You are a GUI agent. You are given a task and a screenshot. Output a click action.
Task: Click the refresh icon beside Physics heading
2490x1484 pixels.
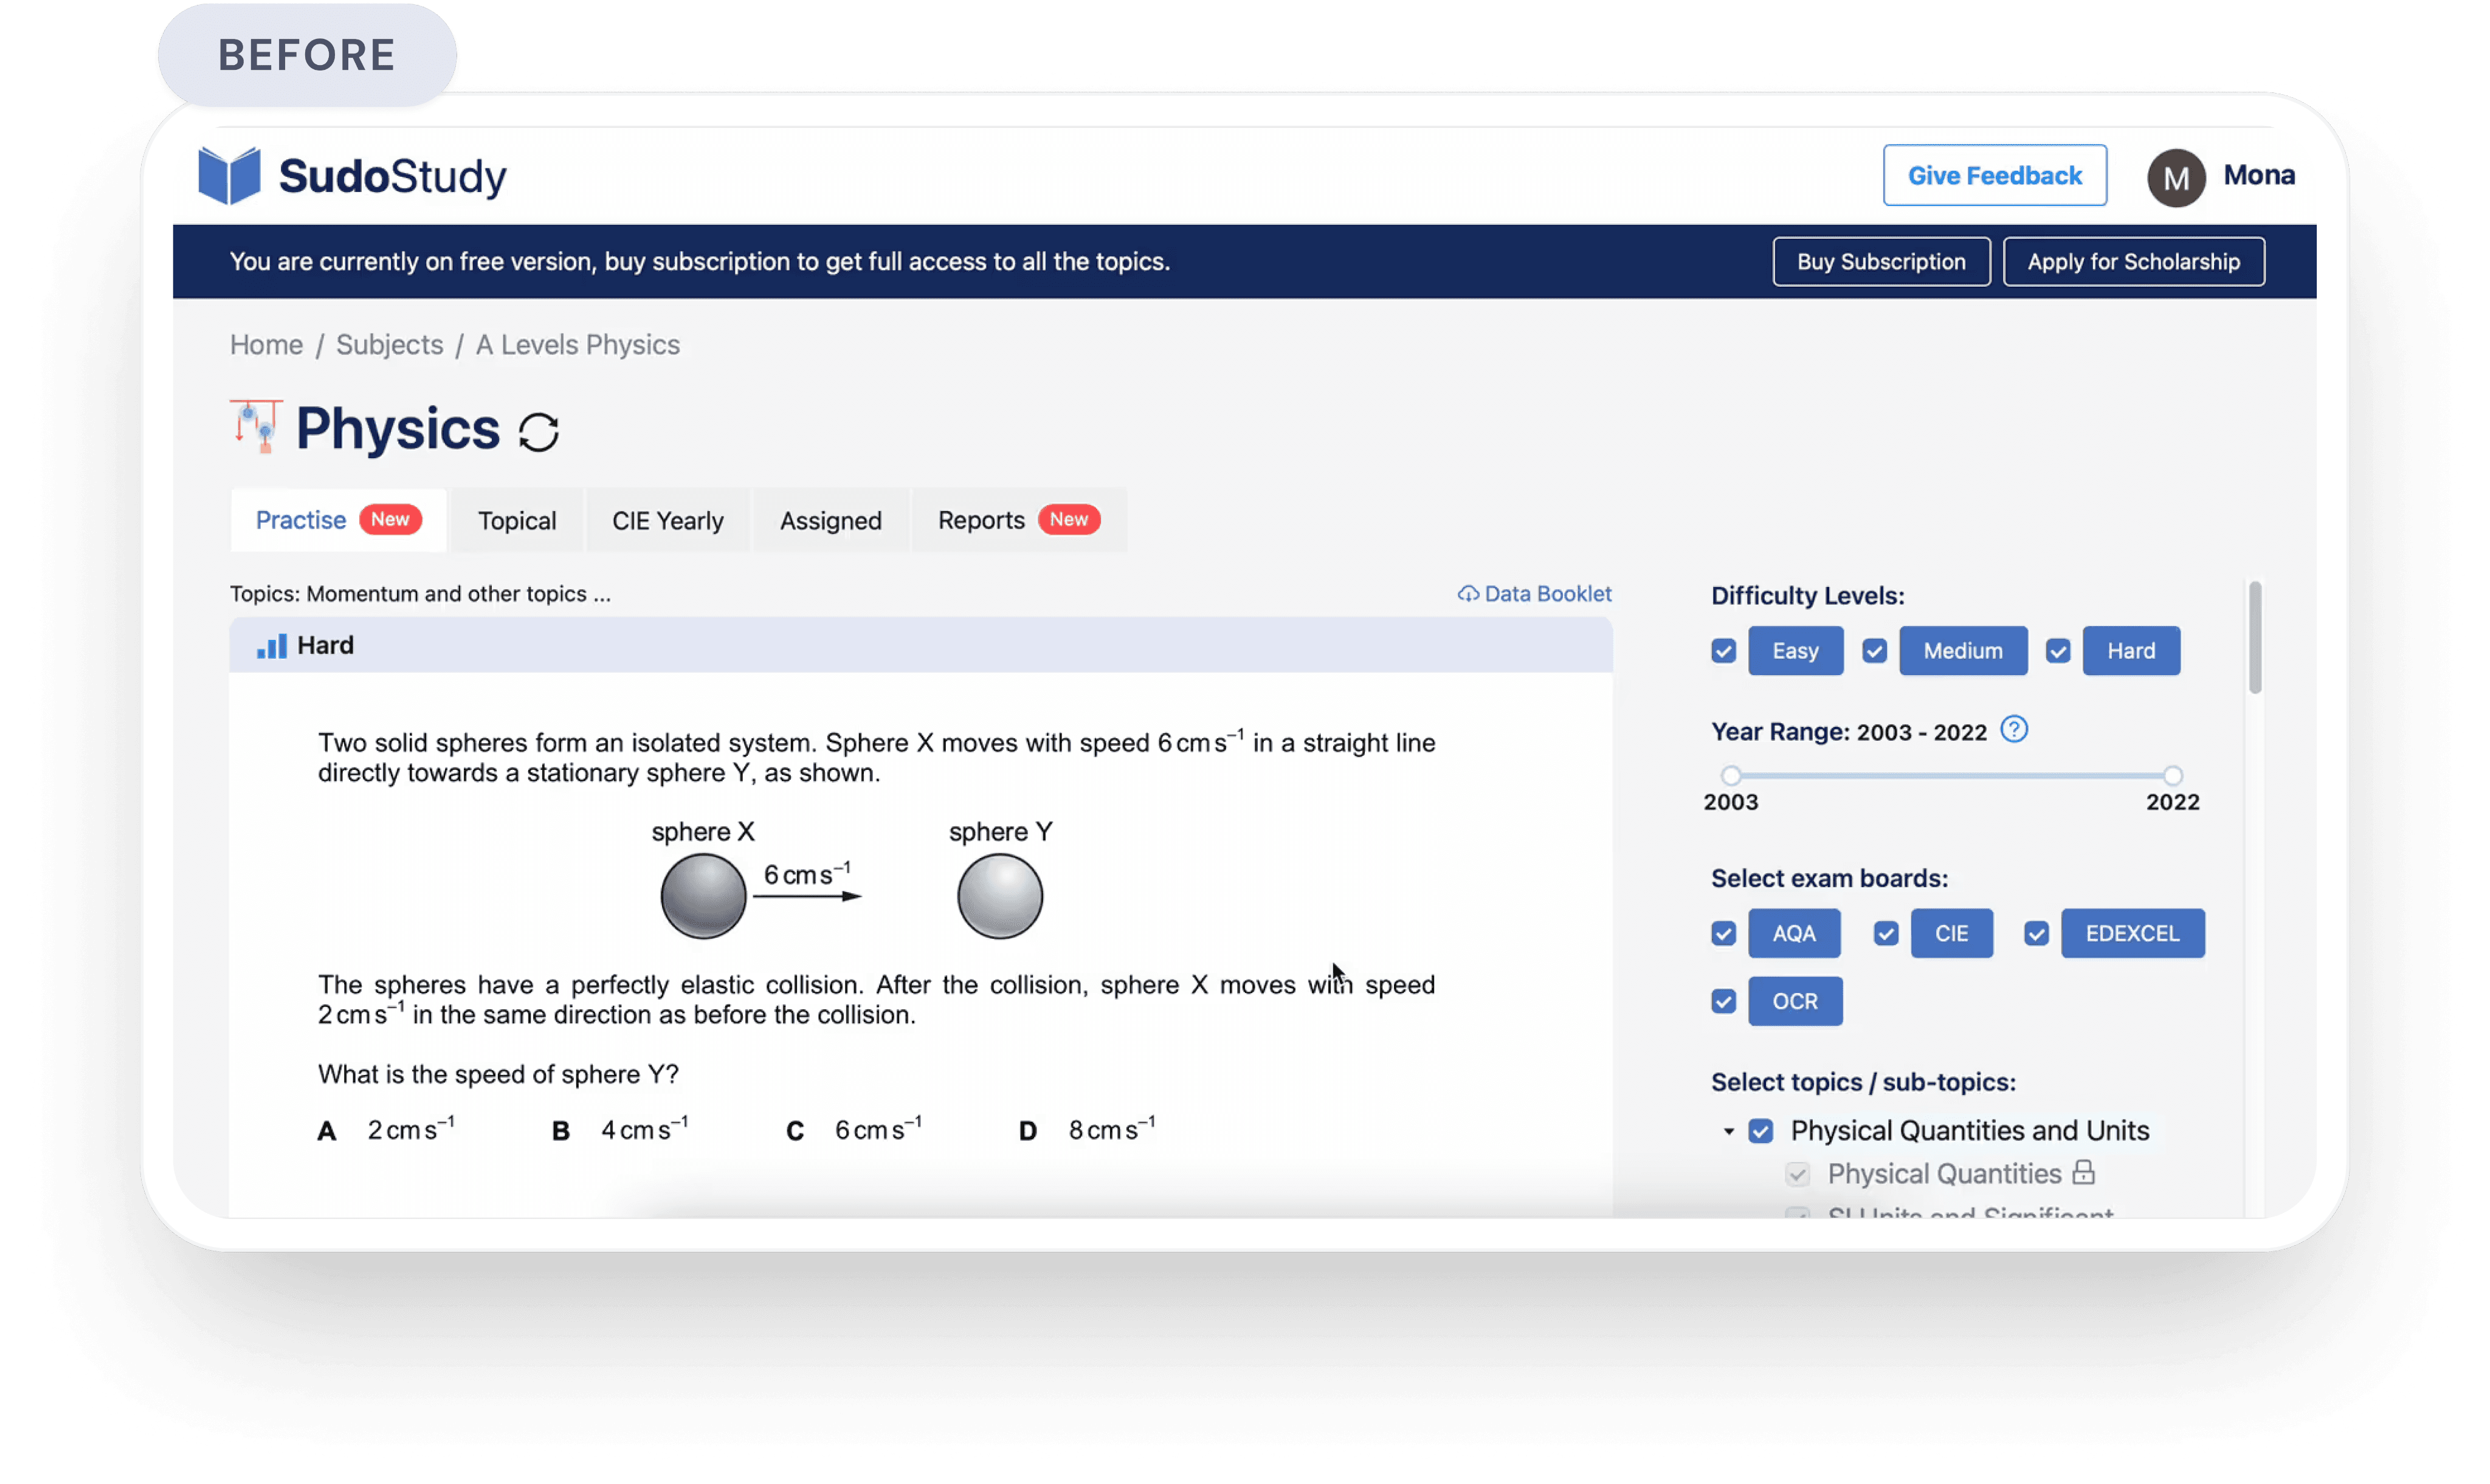[x=538, y=432]
